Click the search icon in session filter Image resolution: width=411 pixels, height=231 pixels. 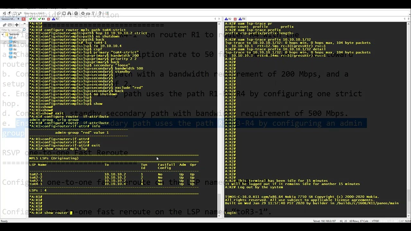point(24,30)
